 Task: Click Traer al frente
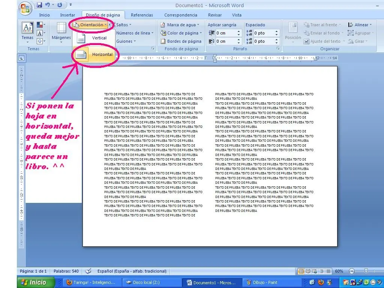322,25
